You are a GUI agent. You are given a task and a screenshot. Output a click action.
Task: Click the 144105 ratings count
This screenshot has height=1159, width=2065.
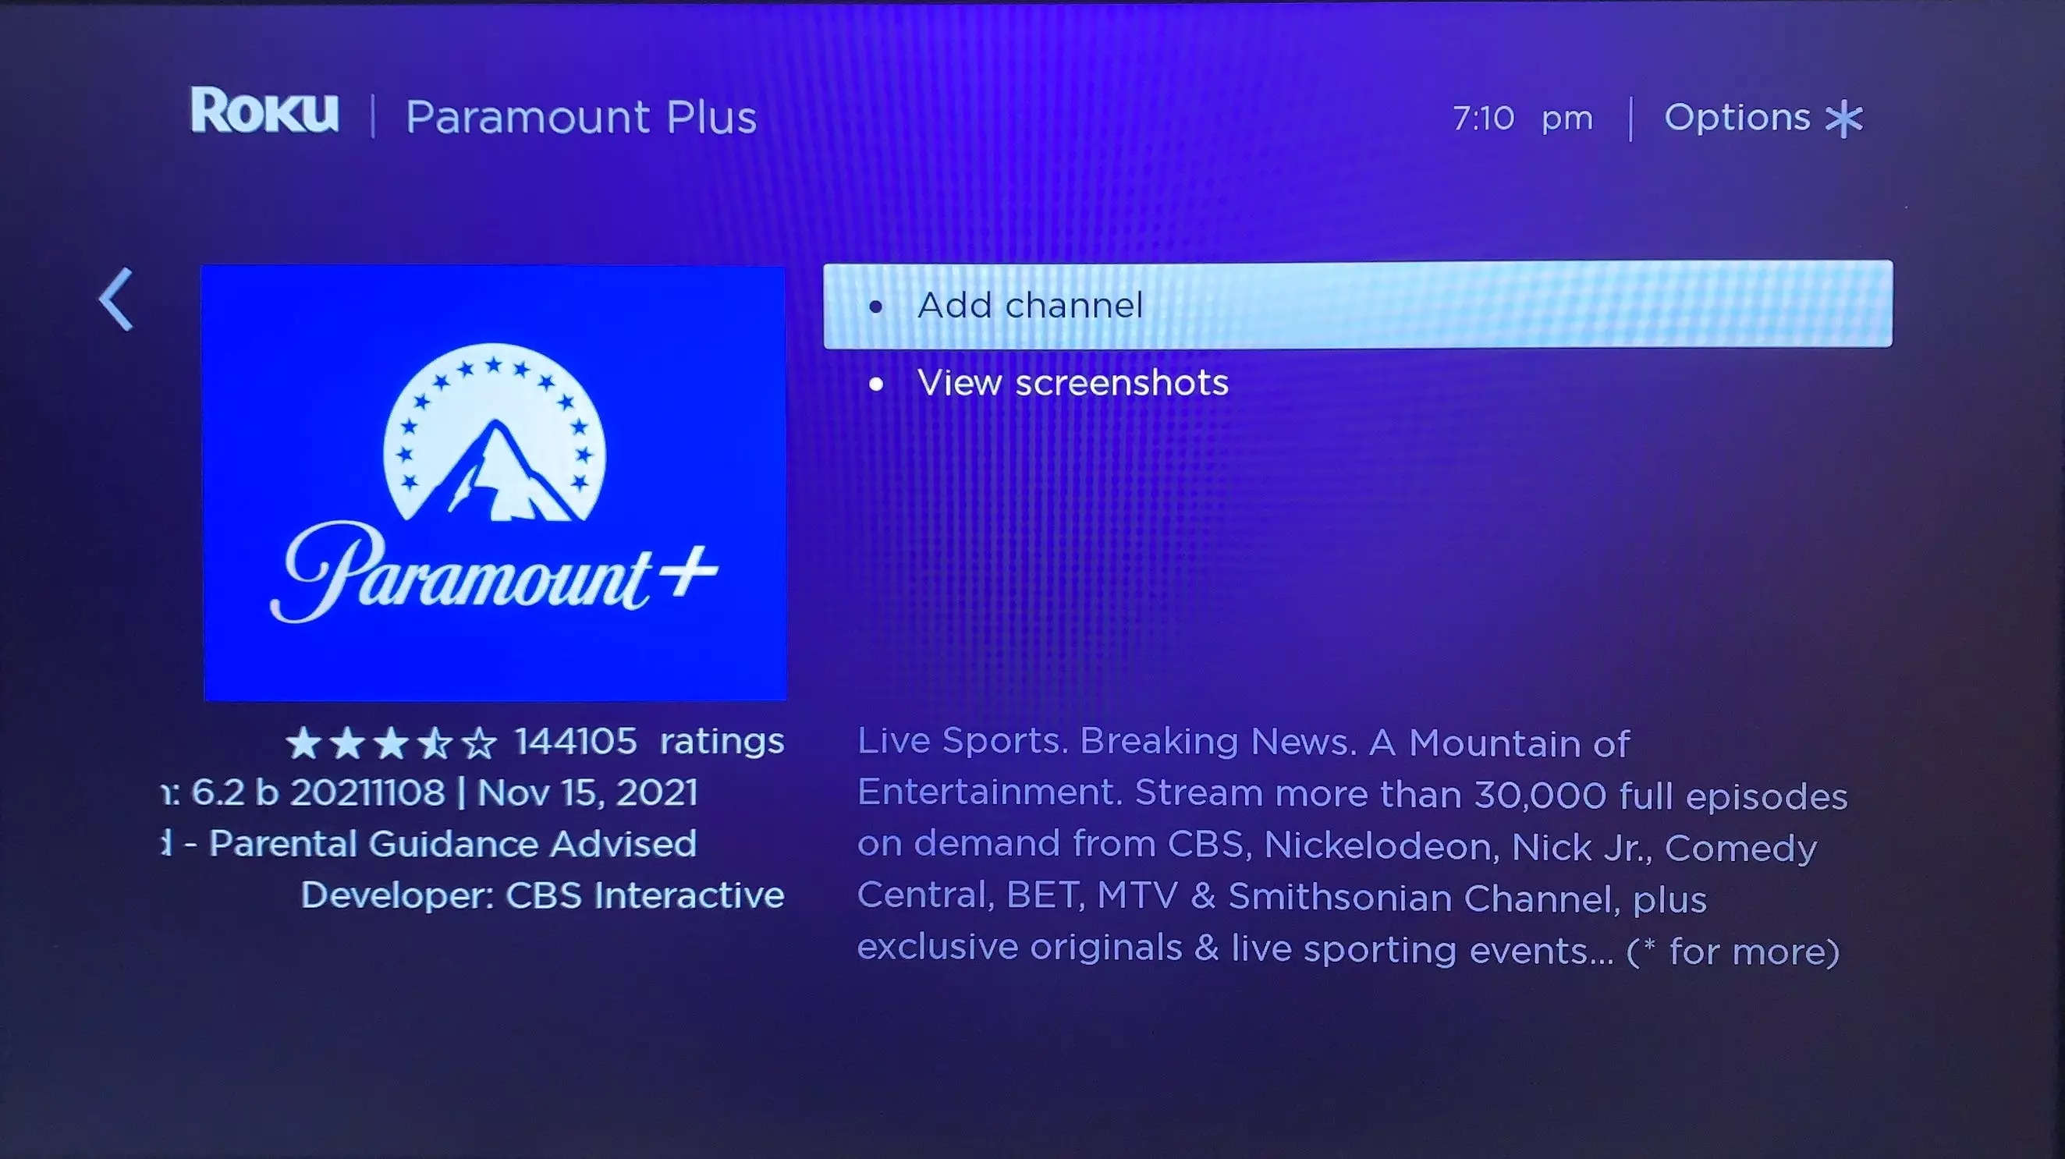[x=645, y=740]
